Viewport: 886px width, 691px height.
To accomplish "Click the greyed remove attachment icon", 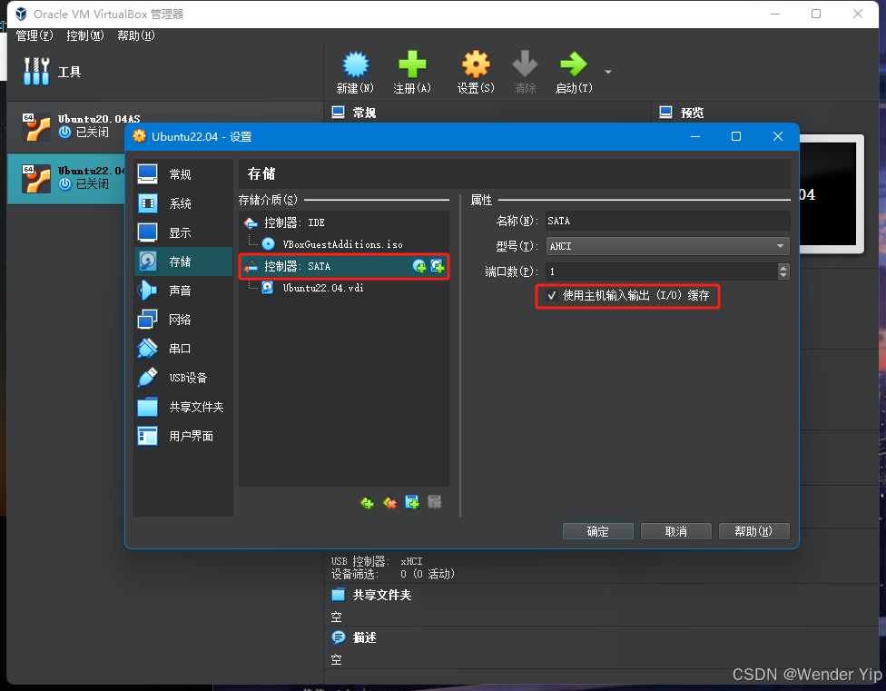I will click(435, 502).
